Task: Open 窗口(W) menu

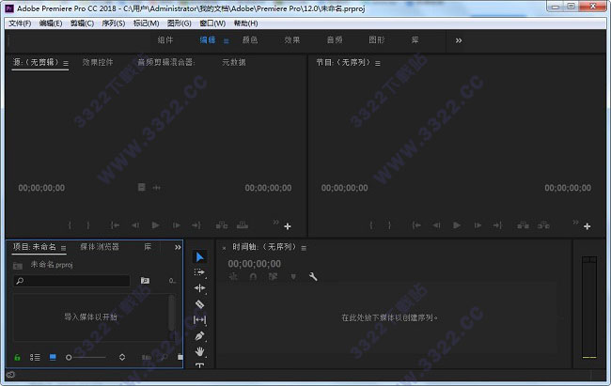Action: [x=212, y=23]
